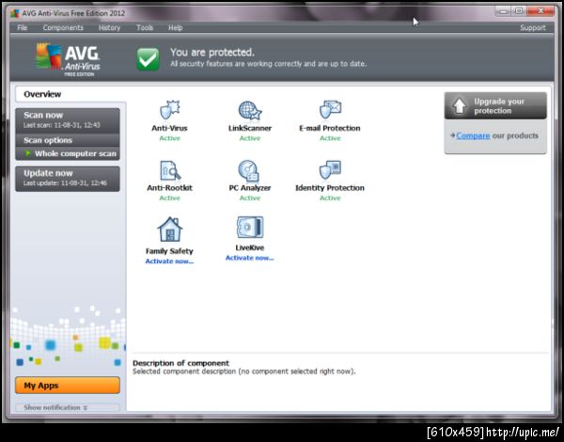This screenshot has width=564, height=442.
Task: Click the LinkScanner Active status text
Action: pyautogui.click(x=250, y=138)
